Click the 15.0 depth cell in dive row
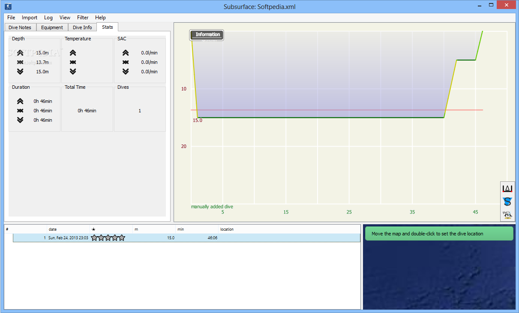The width and height of the screenshot is (519, 313). 171,238
